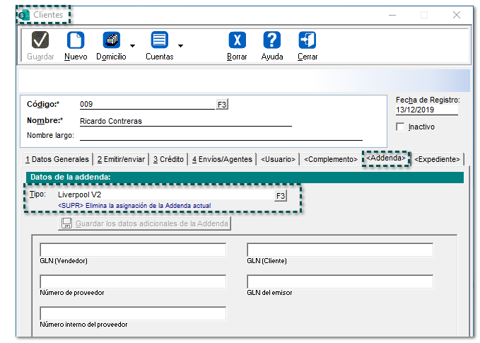Toggle the Inactivo checkbox

click(x=401, y=127)
